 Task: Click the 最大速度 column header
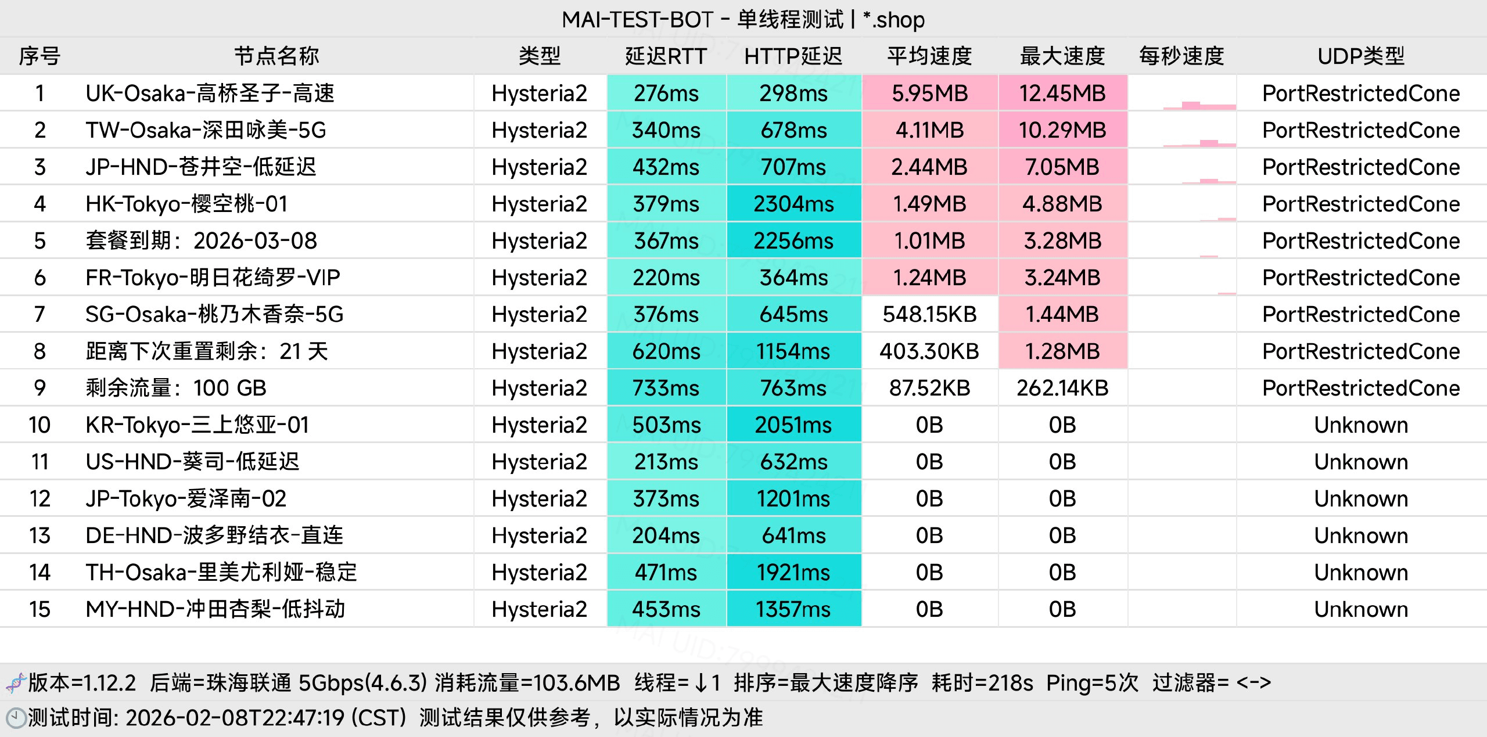1062,56
